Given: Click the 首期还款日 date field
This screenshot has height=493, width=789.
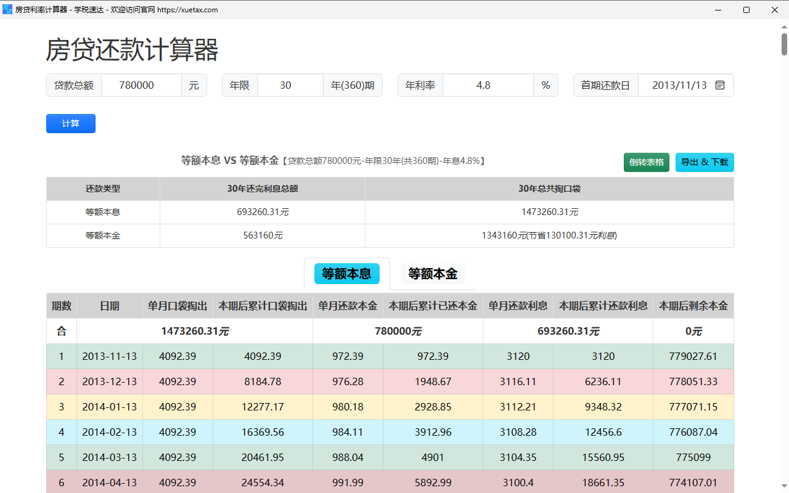Looking at the screenshot, I should [x=686, y=85].
